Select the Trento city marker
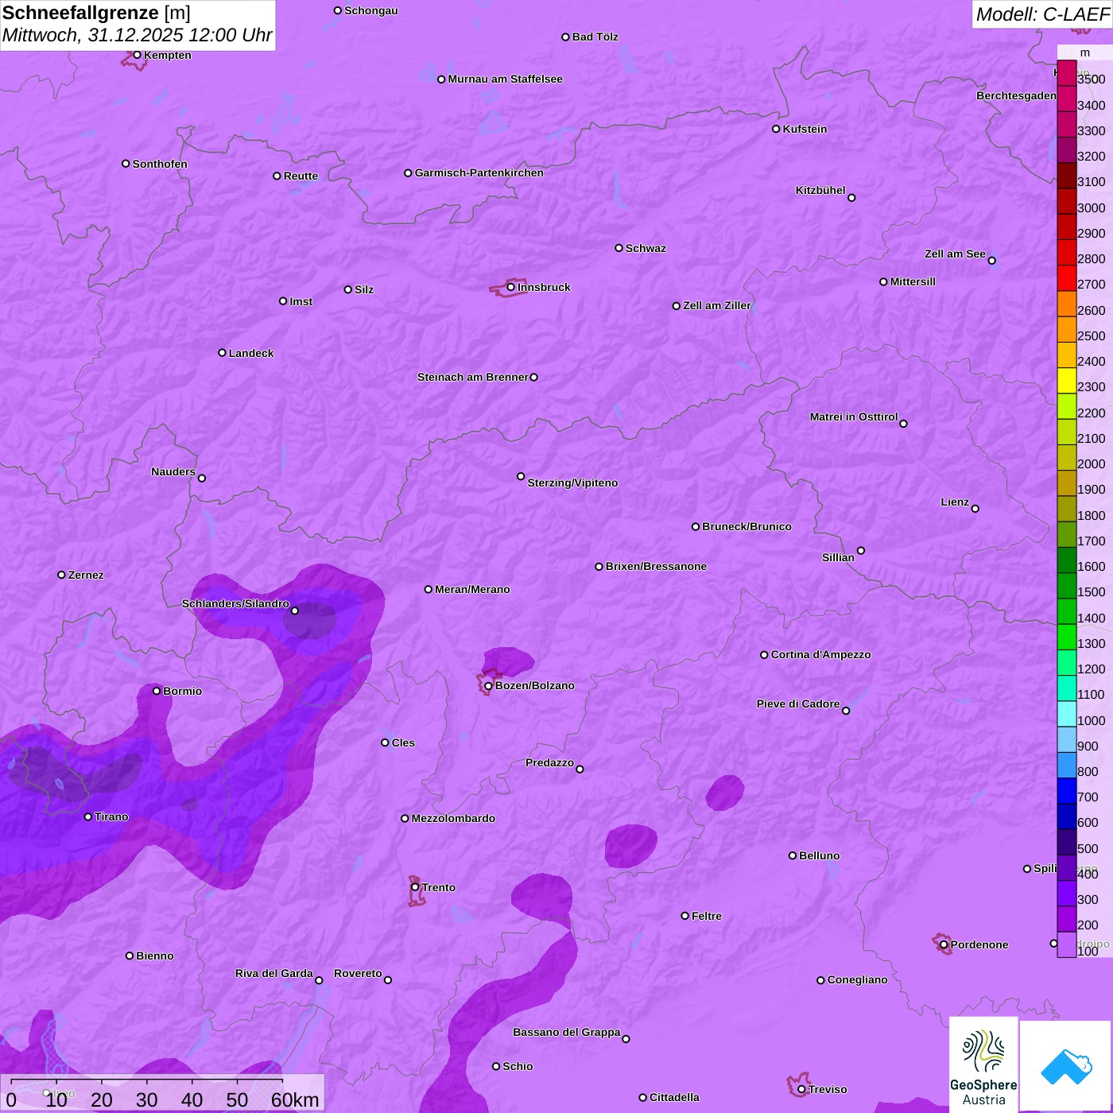This screenshot has width=1113, height=1113. click(x=415, y=887)
